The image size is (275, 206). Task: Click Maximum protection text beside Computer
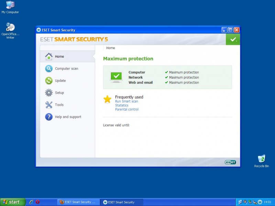[x=184, y=72]
